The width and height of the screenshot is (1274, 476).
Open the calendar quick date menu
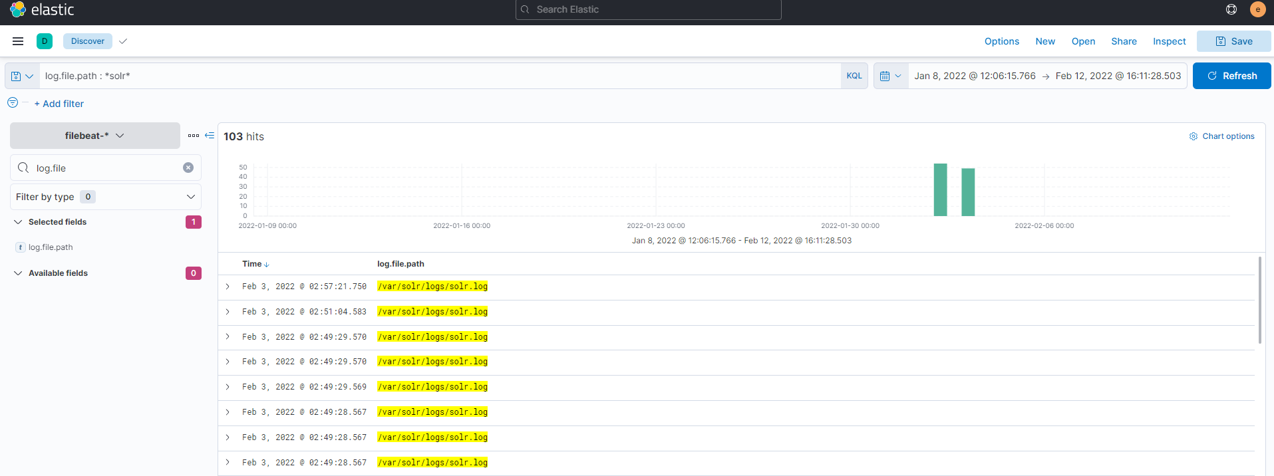(x=890, y=76)
